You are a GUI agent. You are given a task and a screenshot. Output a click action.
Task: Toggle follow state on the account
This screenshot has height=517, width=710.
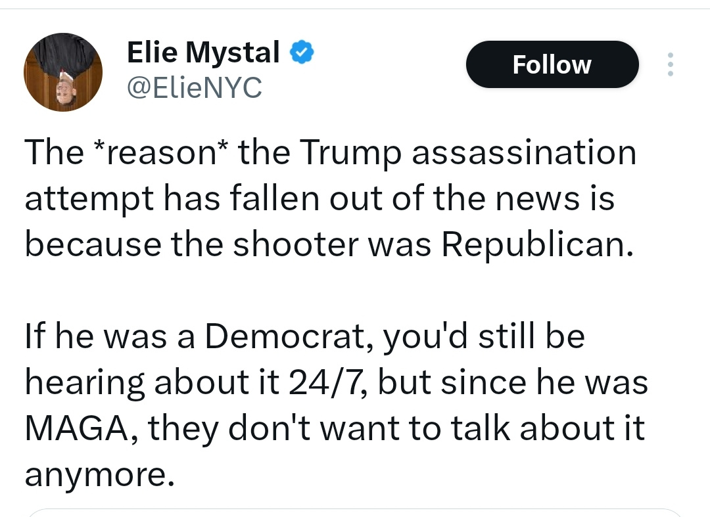(552, 64)
